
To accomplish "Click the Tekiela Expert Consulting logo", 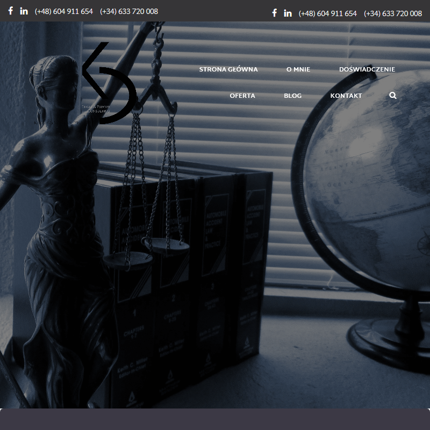I will 107,83.
